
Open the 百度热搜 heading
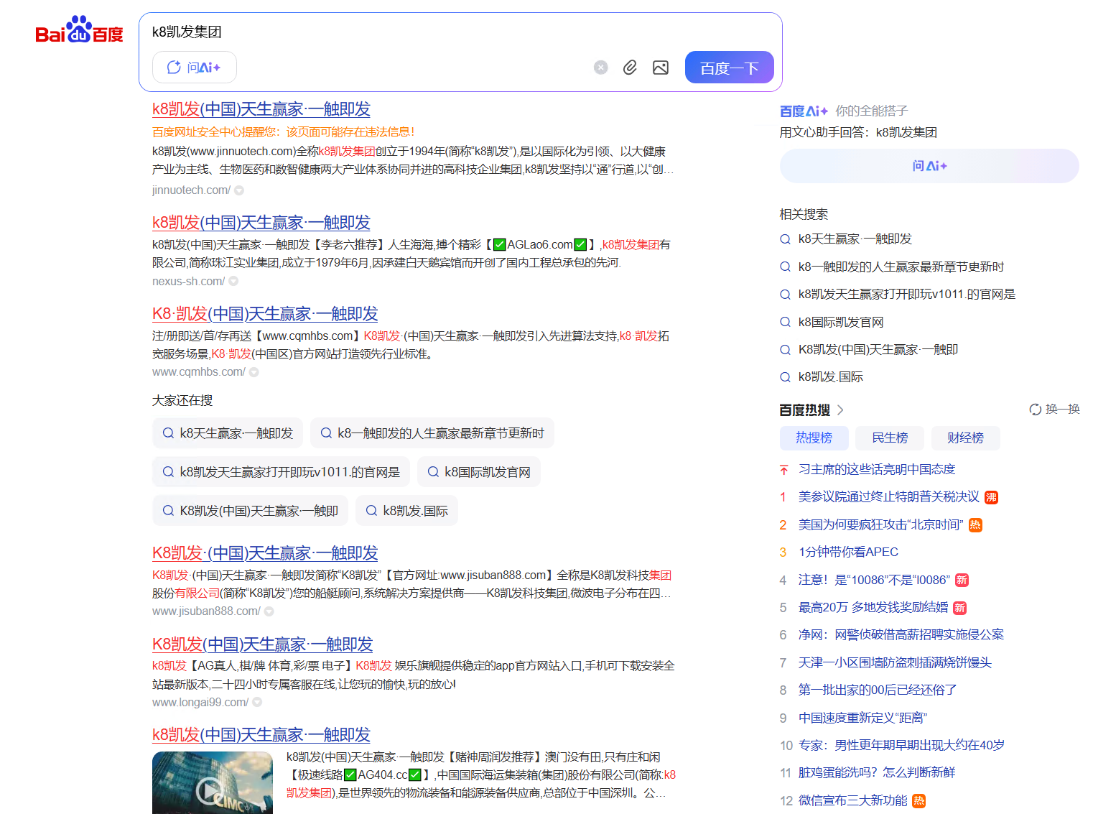tap(804, 410)
